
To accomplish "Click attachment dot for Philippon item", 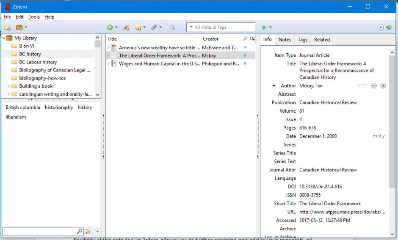I will [245, 63].
